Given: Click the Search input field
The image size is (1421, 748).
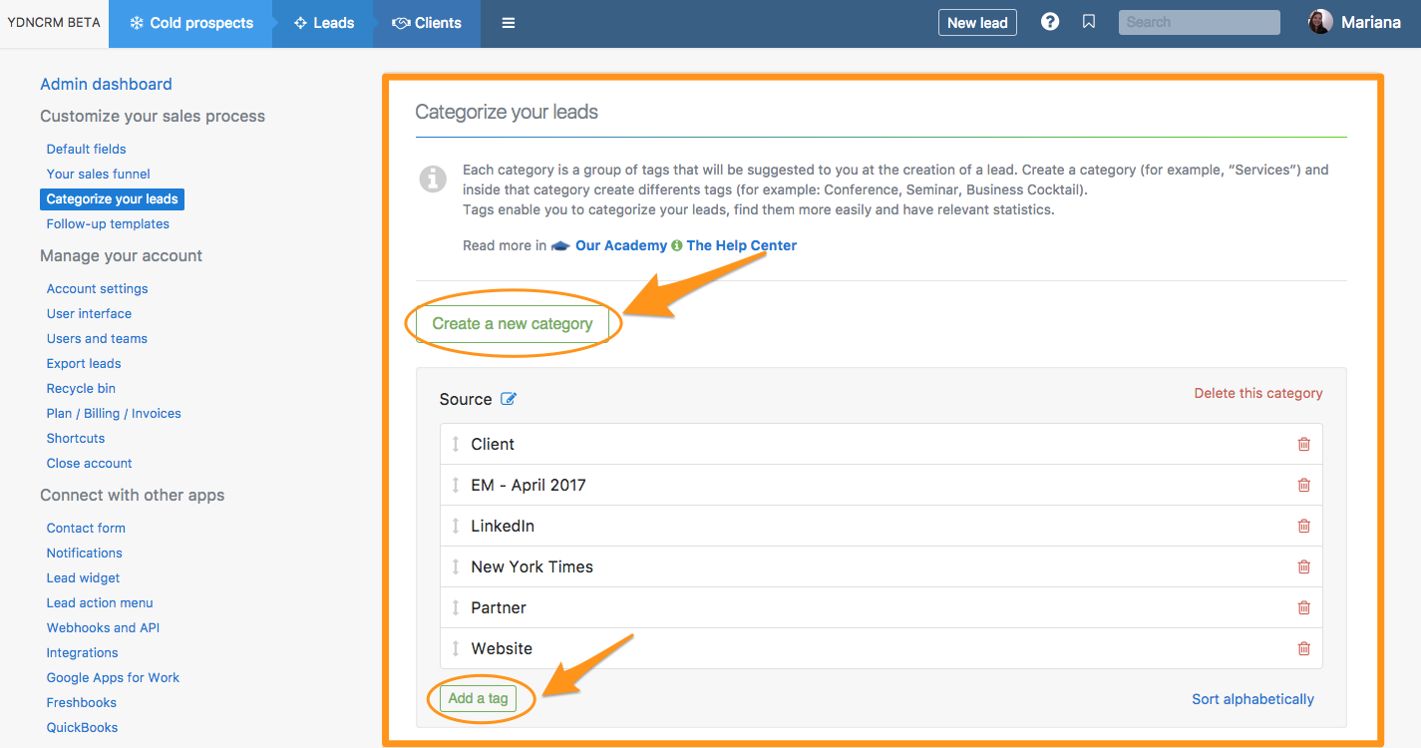Looking at the screenshot, I should tap(1199, 22).
